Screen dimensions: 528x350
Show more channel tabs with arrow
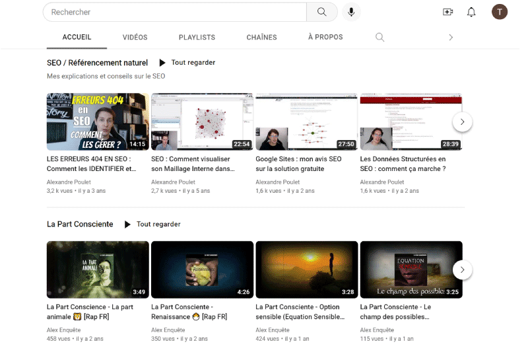[x=451, y=38]
